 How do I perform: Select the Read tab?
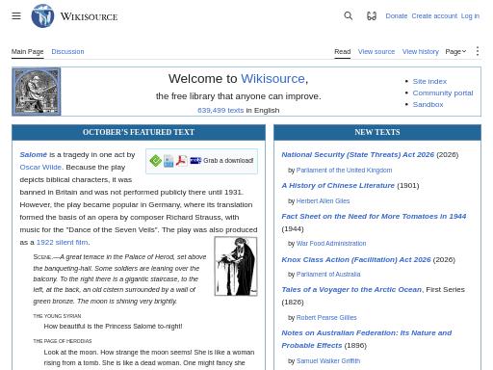(343, 52)
